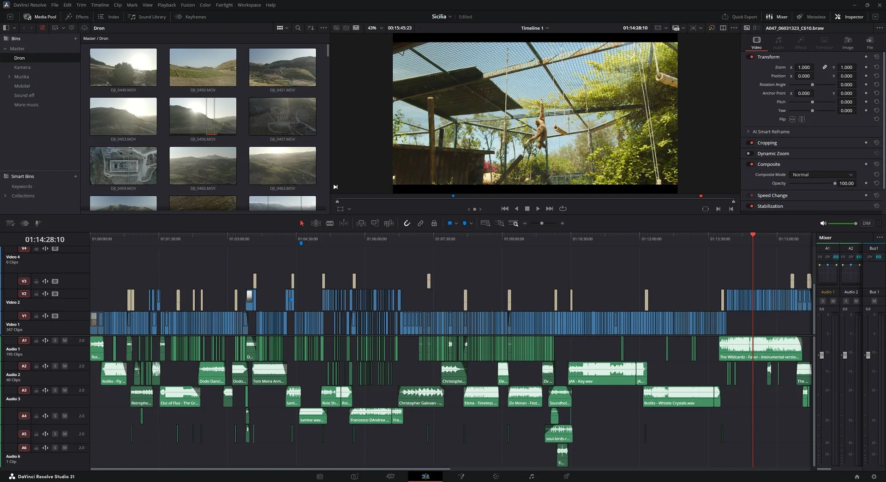Click the Replace Clip toolbar icon
Viewport: 886px width, 482px height.
(389, 223)
